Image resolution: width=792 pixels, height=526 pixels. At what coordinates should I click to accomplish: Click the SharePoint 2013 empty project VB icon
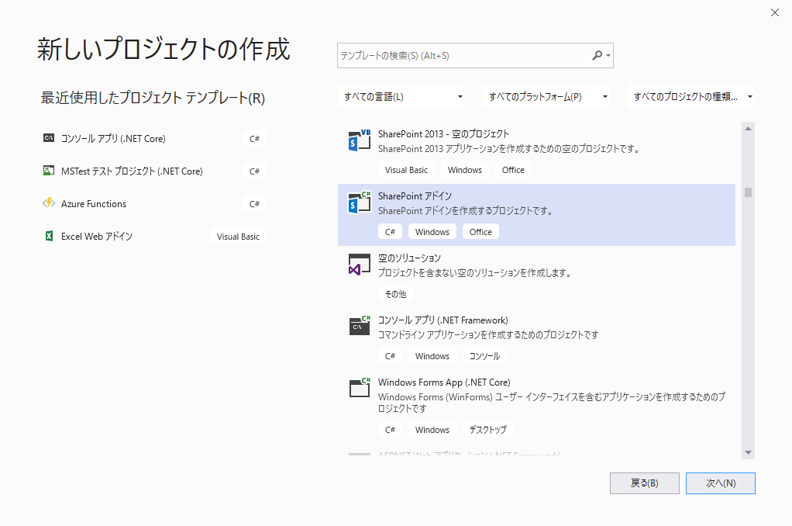360,140
